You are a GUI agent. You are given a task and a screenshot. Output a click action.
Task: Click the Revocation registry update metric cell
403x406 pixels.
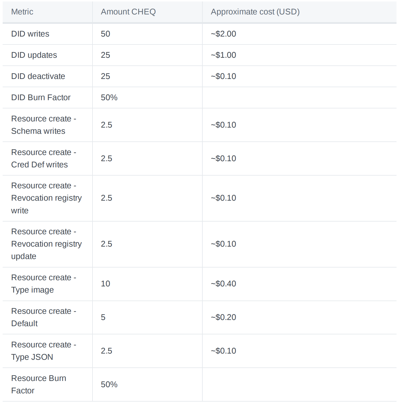(46, 244)
